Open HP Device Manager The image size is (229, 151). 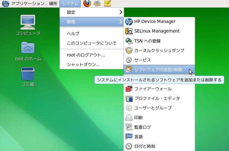pos(154,22)
